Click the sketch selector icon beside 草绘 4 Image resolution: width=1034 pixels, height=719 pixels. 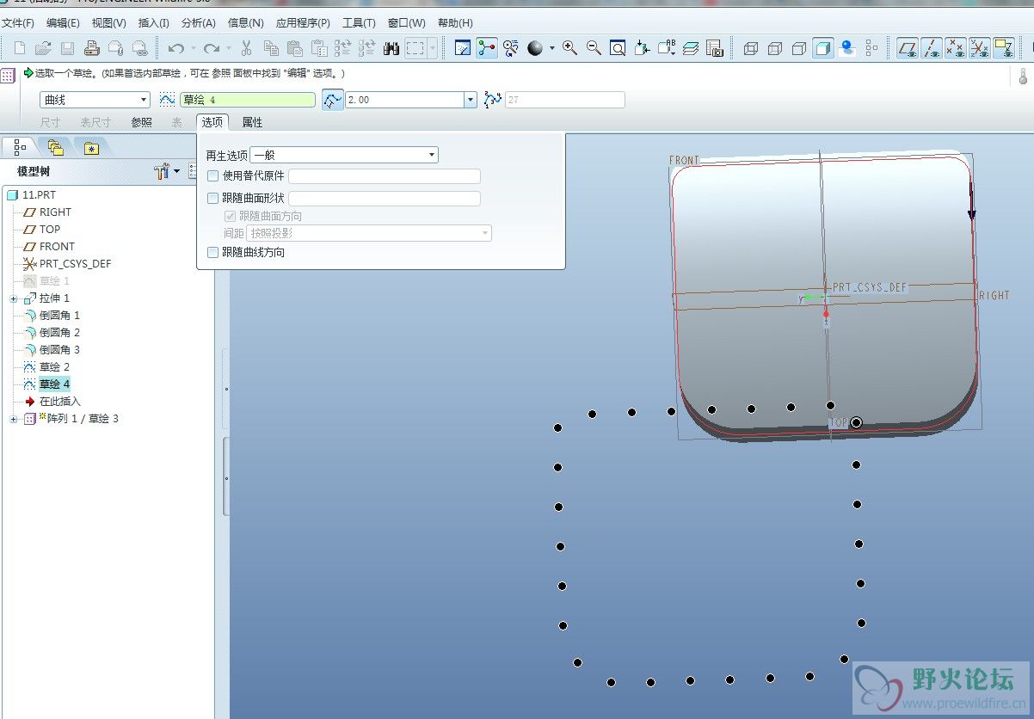(x=168, y=100)
